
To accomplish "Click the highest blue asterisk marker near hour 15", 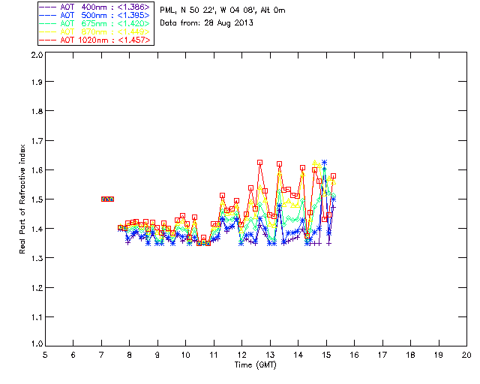I will pos(324,162).
